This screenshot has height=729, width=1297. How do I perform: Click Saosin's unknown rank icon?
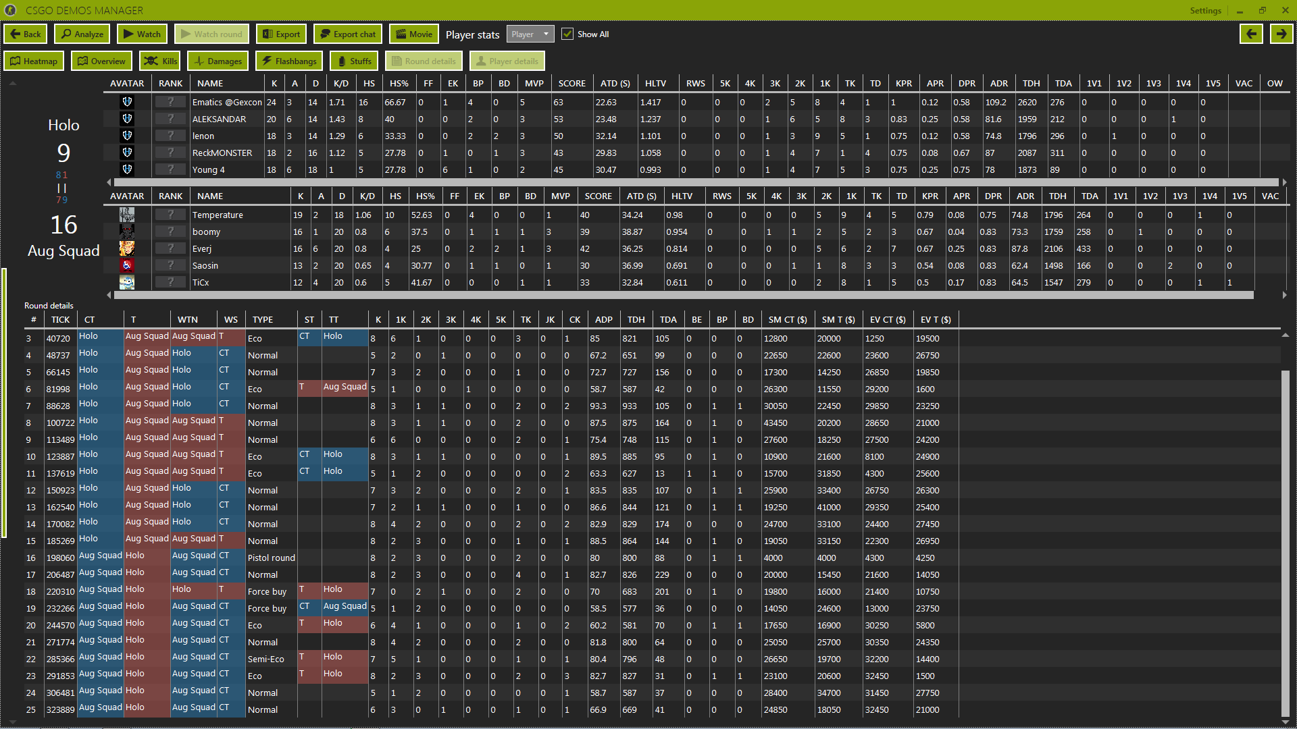tap(170, 265)
